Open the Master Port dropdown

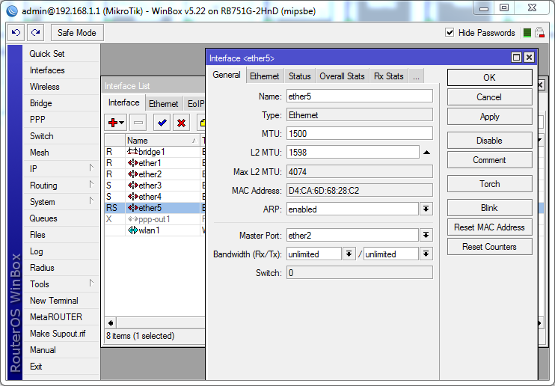[x=426, y=235]
